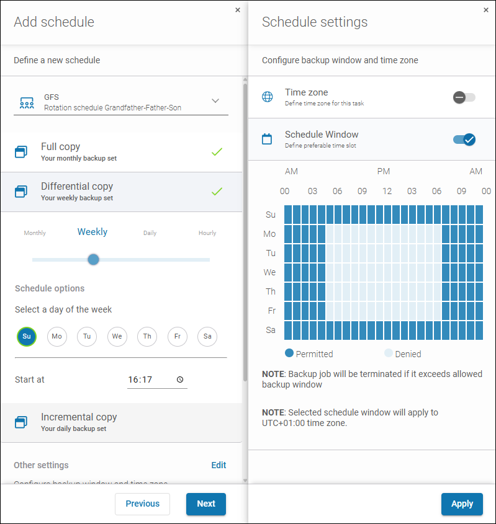Screen dimensions: 496x524
Task: Open Edit for Other settings
Action: pyautogui.click(x=219, y=464)
